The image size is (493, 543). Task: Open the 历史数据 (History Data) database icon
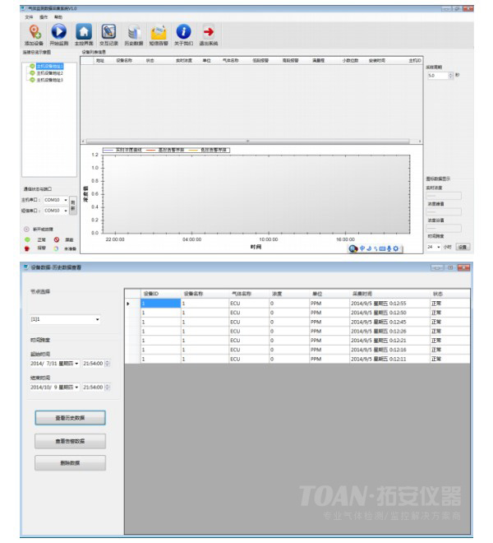[x=133, y=32]
